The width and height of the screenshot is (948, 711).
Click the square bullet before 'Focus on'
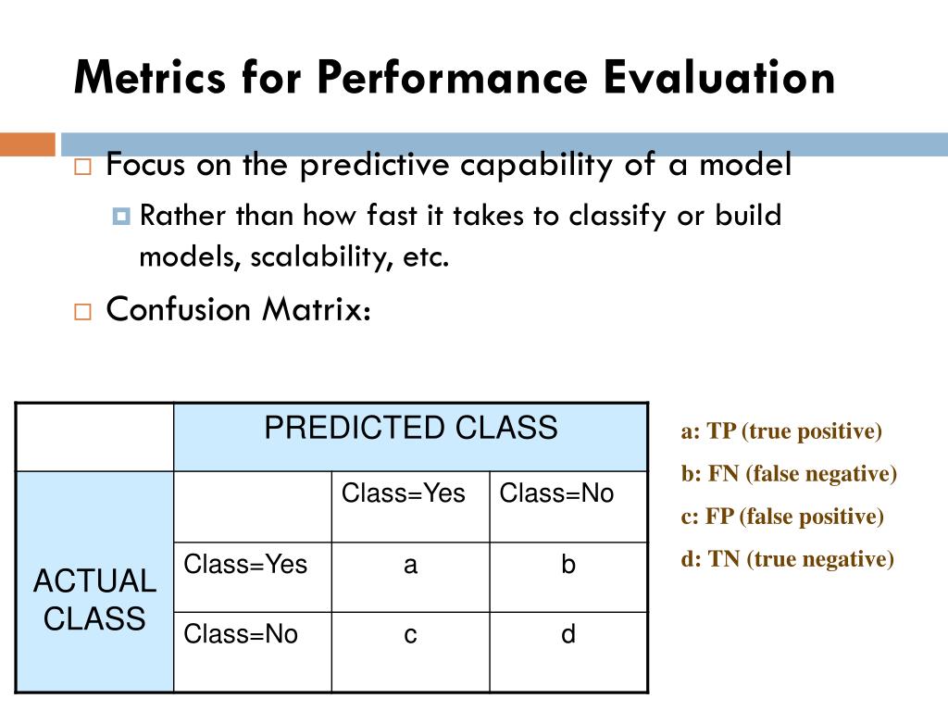[82, 167]
